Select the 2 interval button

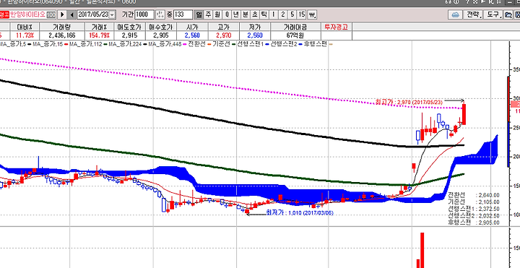pyautogui.click(x=282, y=15)
